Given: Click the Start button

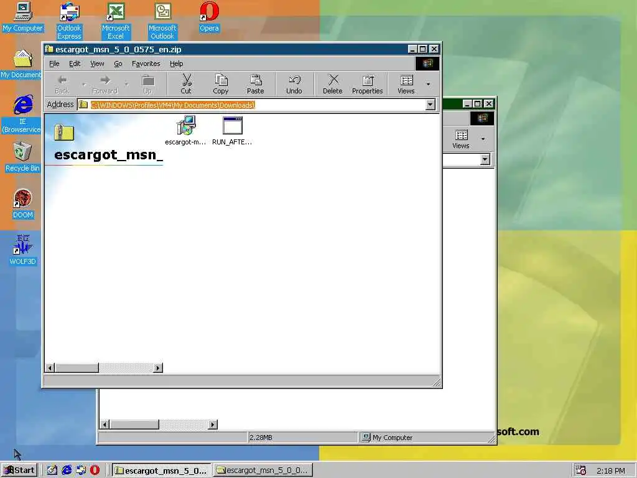Looking at the screenshot, I should click(x=19, y=471).
